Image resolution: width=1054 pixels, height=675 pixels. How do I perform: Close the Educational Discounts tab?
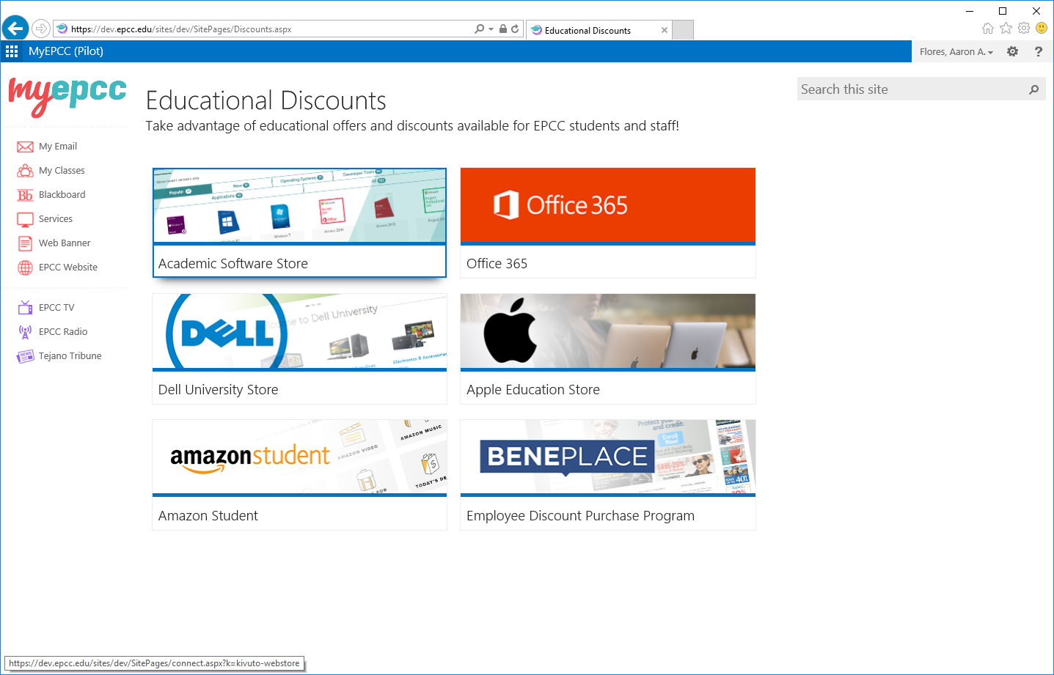point(665,30)
